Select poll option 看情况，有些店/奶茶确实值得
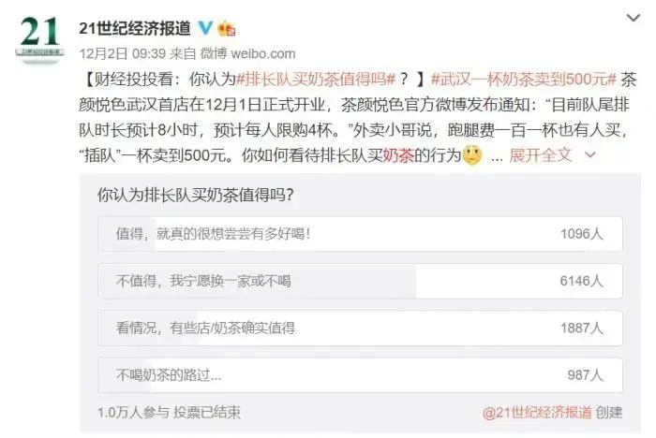This screenshot has width=656, height=438. (x=360, y=328)
